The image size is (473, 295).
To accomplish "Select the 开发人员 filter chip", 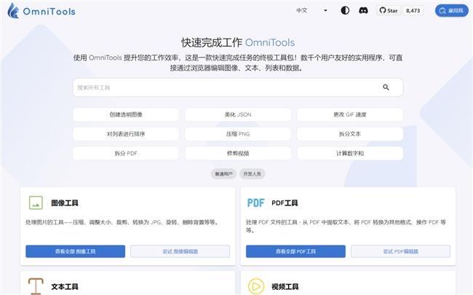I will [x=253, y=174].
